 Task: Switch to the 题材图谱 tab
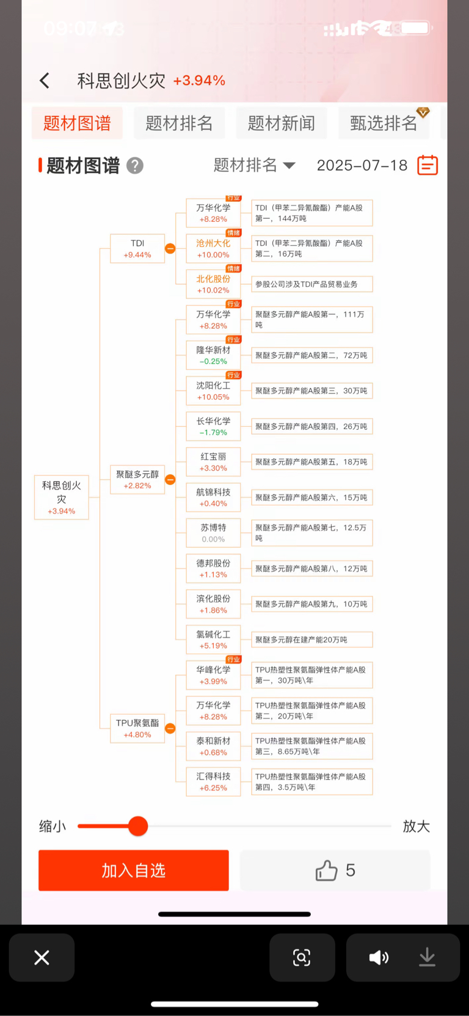(x=77, y=123)
